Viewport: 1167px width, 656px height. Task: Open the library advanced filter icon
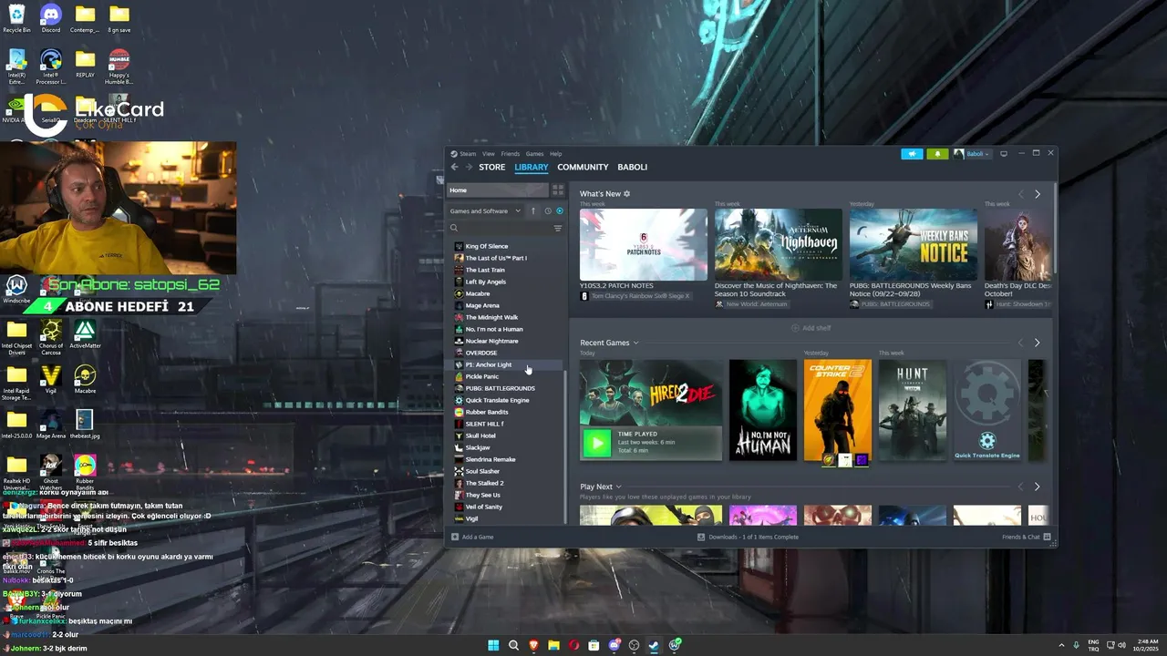(x=558, y=229)
